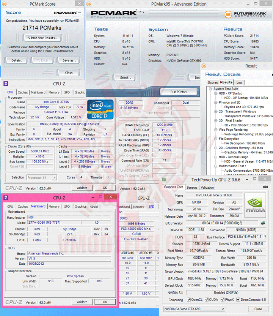273x316 pixels.
Task: Click the BIOS Version field in GPU-Z
Action: pyautogui.click(x=222, y=223)
